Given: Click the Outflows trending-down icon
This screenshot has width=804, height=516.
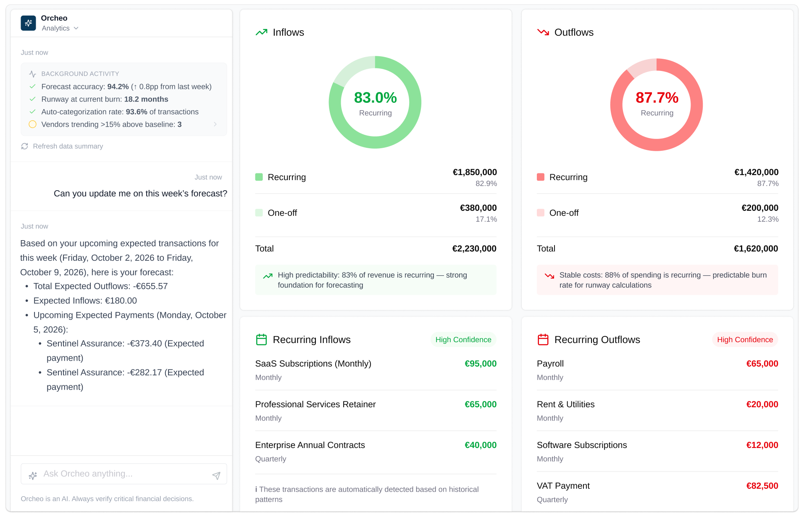Looking at the screenshot, I should [x=543, y=32].
